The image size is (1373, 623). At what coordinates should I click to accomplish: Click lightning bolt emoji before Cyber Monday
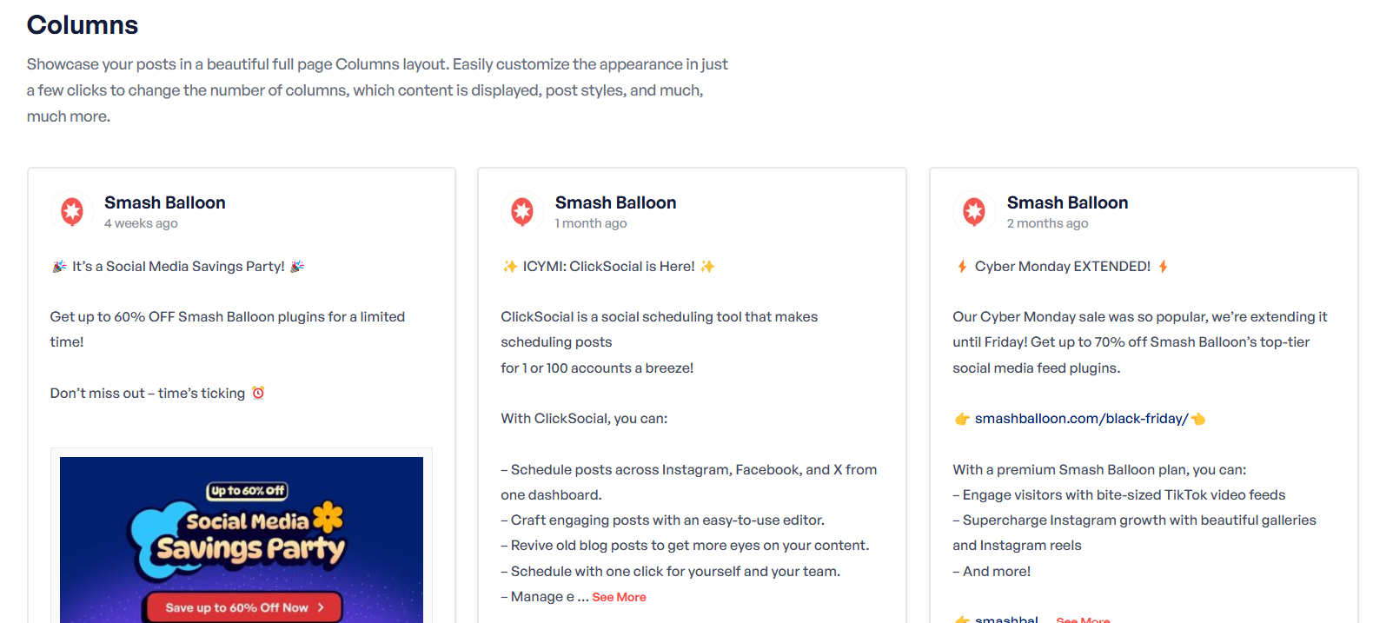(962, 267)
